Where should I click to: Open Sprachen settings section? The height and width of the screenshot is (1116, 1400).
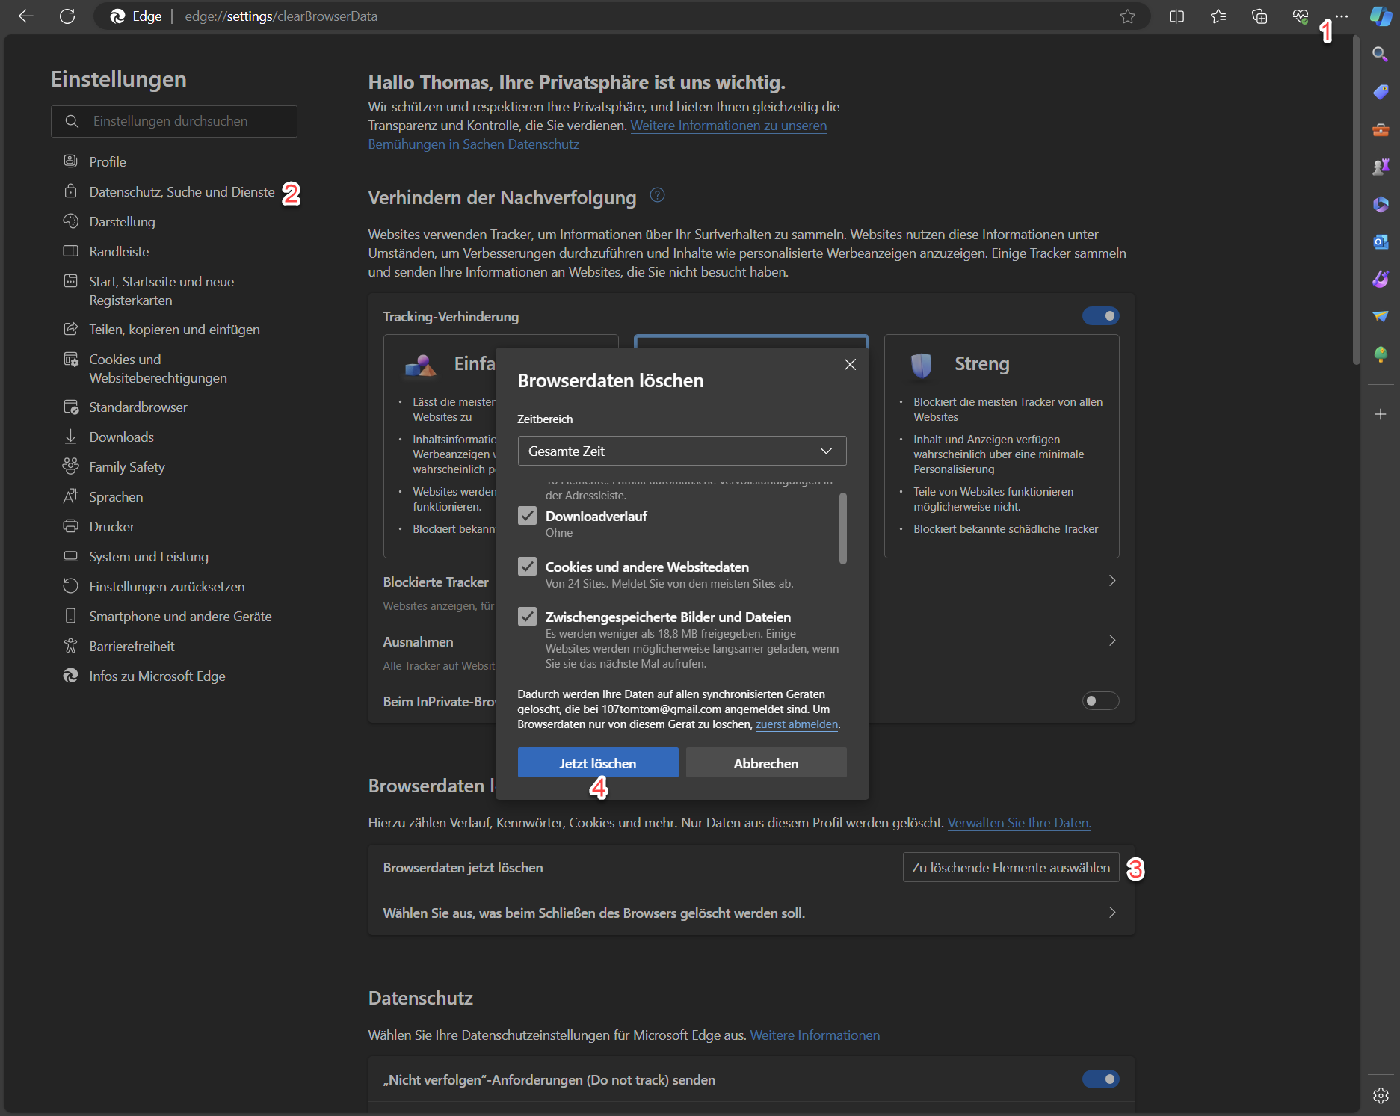point(116,497)
